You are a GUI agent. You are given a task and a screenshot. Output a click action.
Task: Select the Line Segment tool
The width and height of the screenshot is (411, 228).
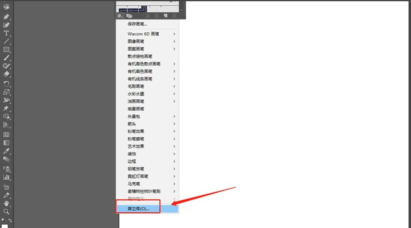(x=6, y=41)
